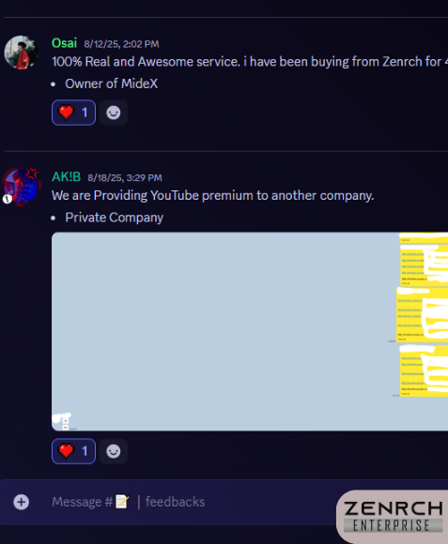Add a reaction to Osai's message

pos(114,113)
